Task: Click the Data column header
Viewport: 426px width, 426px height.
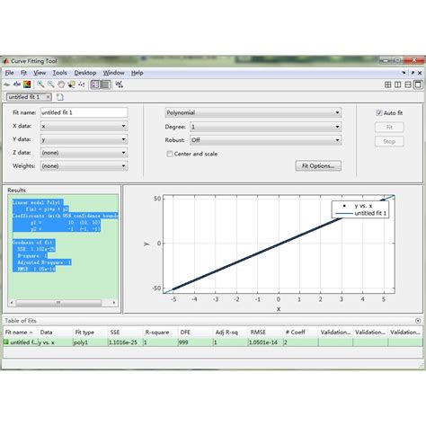Action: (56, 333)
